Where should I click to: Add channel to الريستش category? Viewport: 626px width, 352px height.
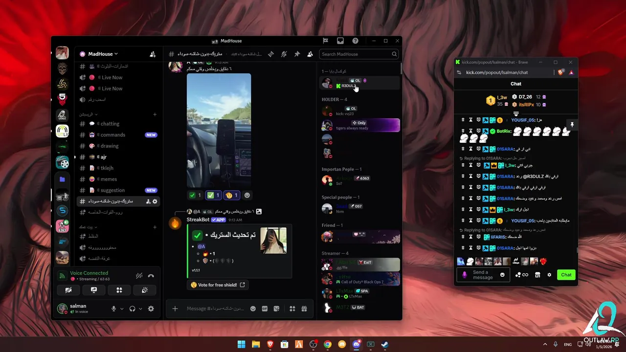coord(155,114)
